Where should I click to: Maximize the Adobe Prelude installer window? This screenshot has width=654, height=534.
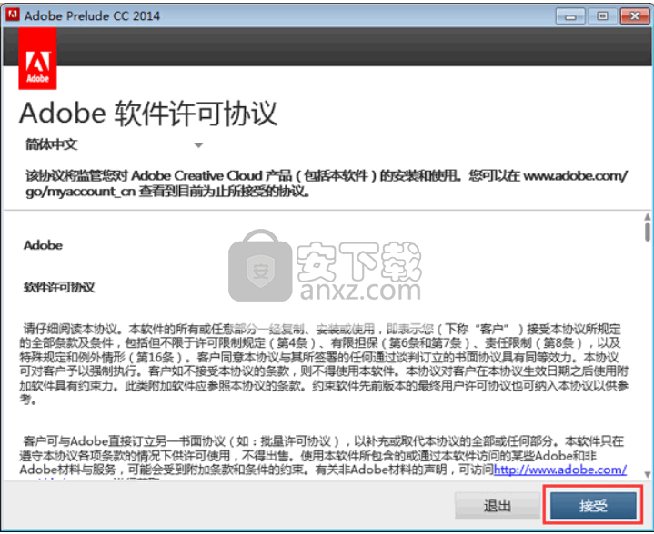(602, 16)
